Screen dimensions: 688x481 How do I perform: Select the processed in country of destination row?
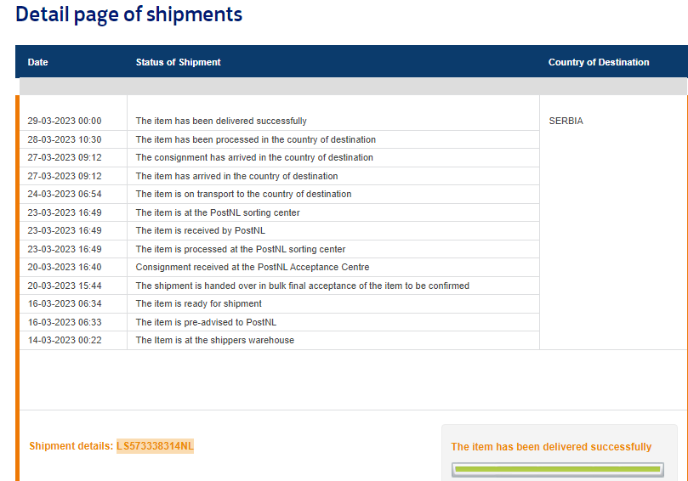(x=255, y=139)
